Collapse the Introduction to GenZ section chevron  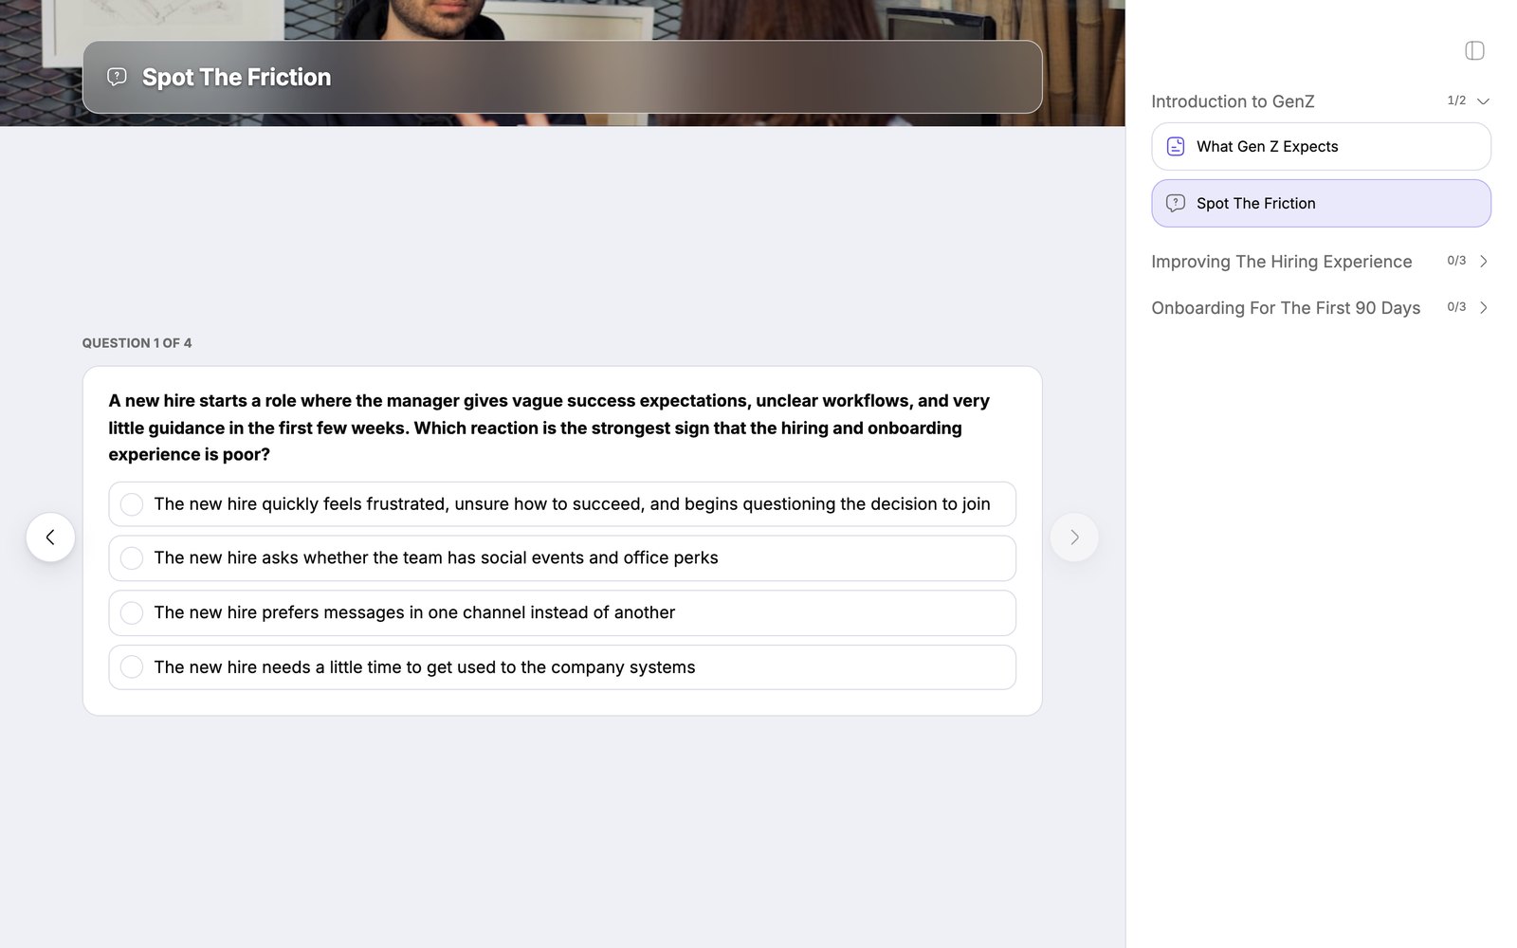pos(1484,101)
